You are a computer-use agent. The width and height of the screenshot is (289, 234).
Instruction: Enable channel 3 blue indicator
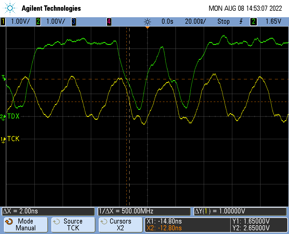click(x=73, y=21)
